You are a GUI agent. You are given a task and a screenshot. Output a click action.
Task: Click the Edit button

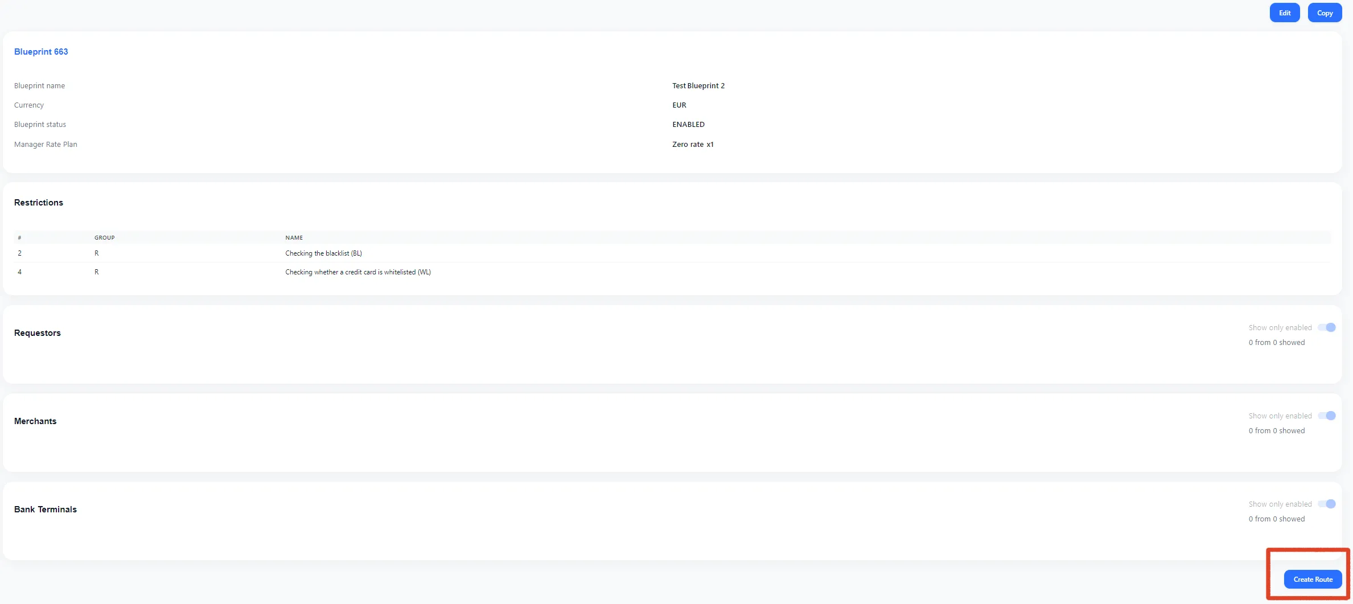[1284, 13]
